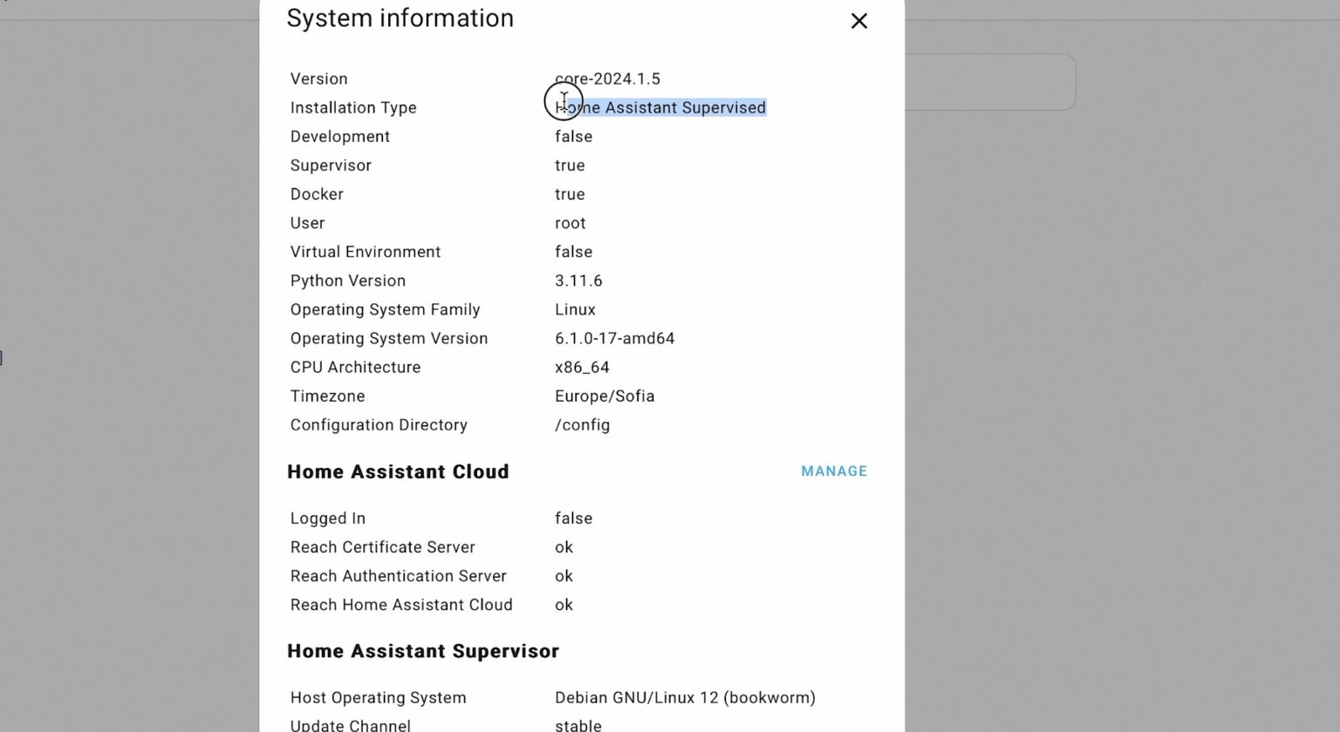Screen dimensions: 1340x732
Task: Select the Host Operating System Debian value
Action: tap(685, 697)
